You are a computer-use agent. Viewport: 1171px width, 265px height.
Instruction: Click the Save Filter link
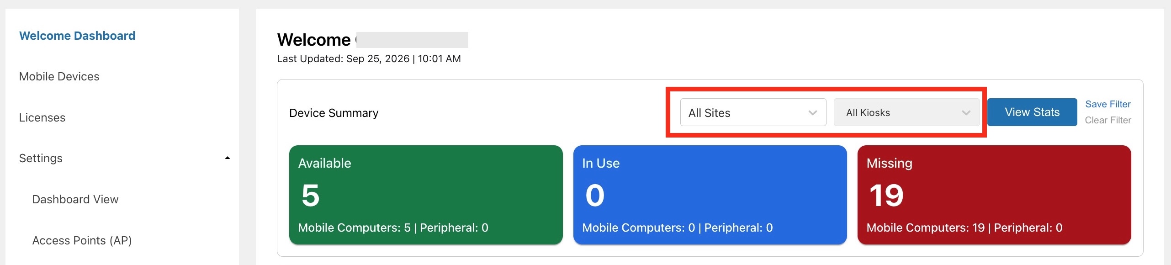1108,104
